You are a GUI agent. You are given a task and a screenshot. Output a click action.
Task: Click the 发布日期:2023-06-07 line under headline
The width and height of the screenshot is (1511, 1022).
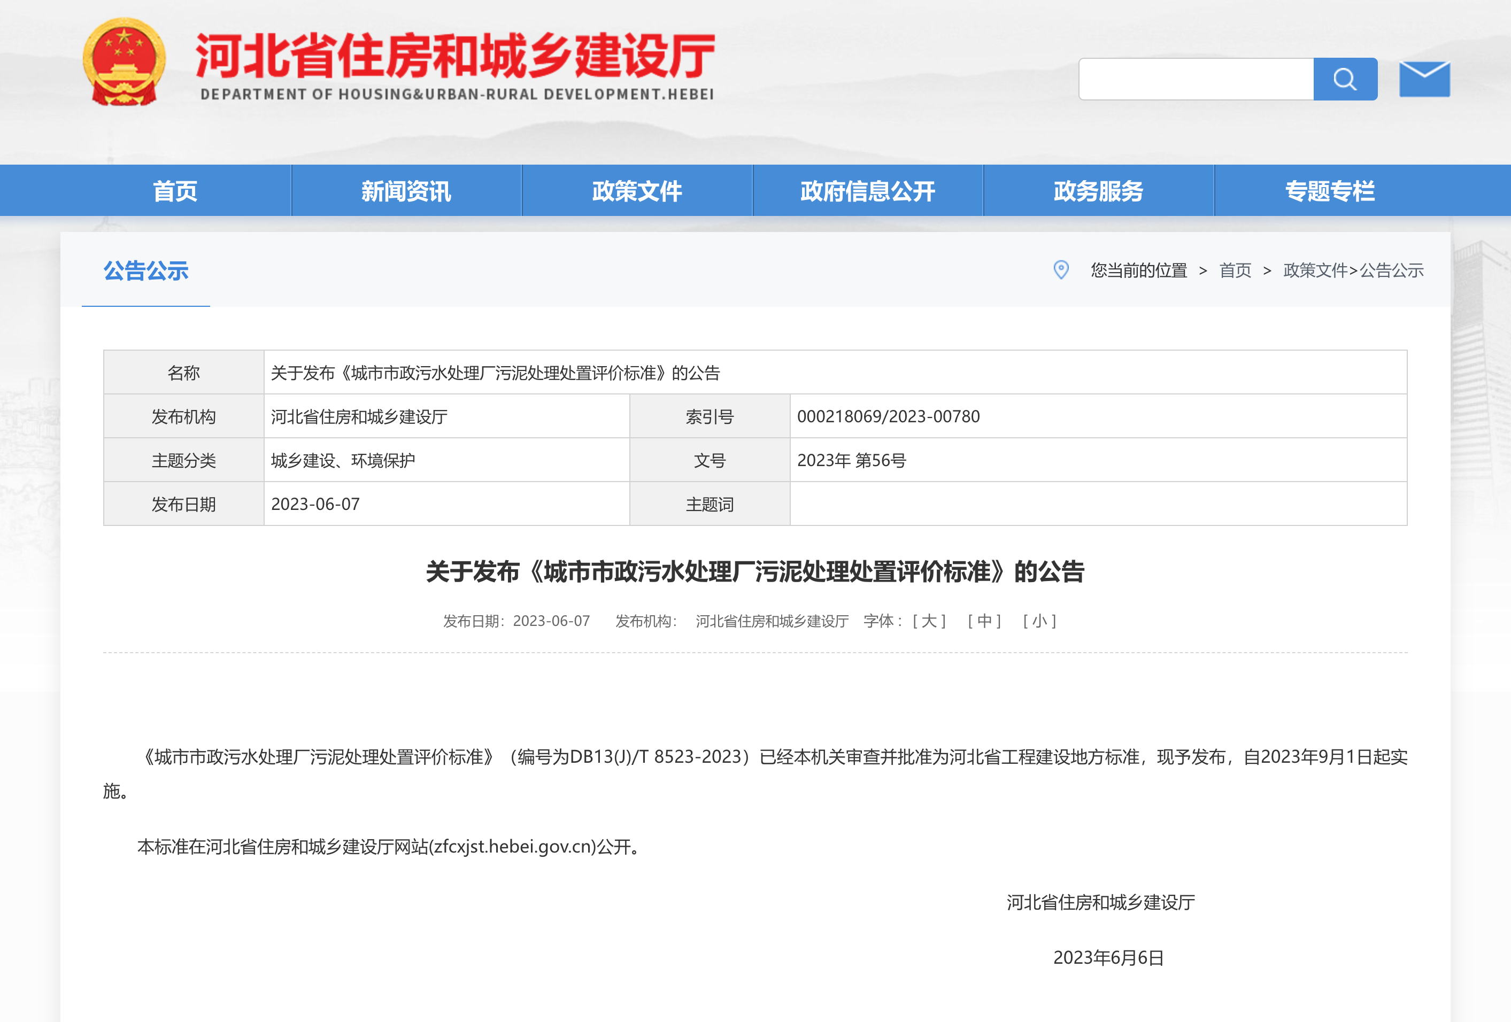(516, 621)
